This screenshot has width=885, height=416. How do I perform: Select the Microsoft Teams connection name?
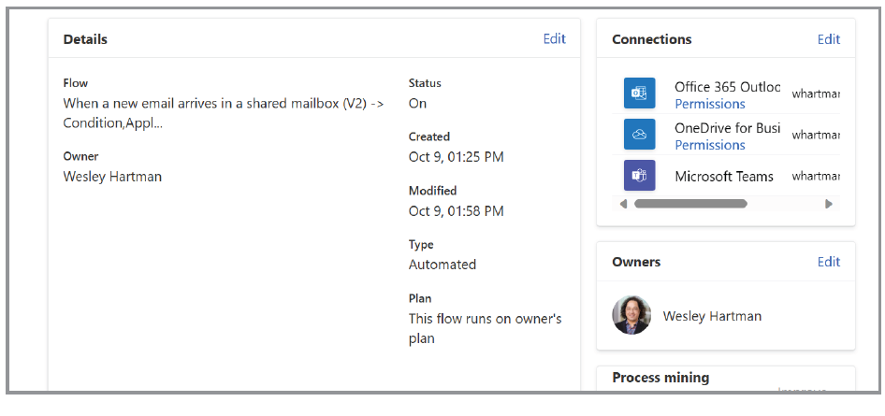(x=724, y=176)
